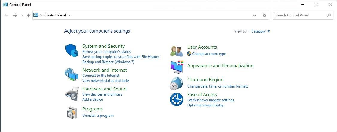Click the System and Security shield icon

point(71,50)
